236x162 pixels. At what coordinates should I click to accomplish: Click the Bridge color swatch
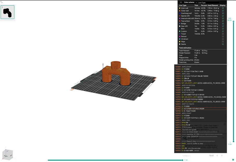coord(180,24)
